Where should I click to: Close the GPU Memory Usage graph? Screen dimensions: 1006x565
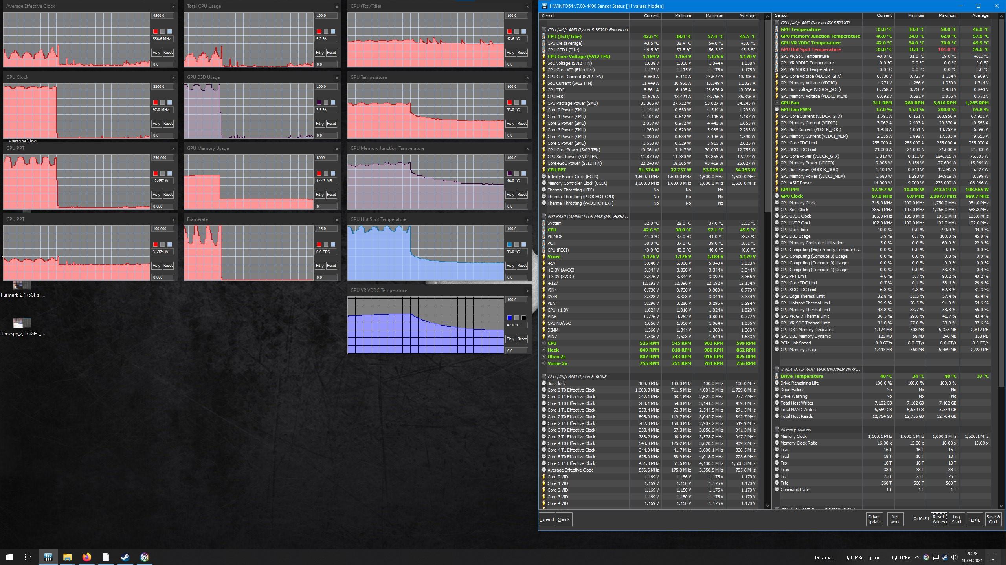(x=337, y=148)
